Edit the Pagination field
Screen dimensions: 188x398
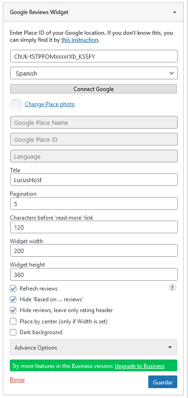pyautogui.click(x=94, y=204)
